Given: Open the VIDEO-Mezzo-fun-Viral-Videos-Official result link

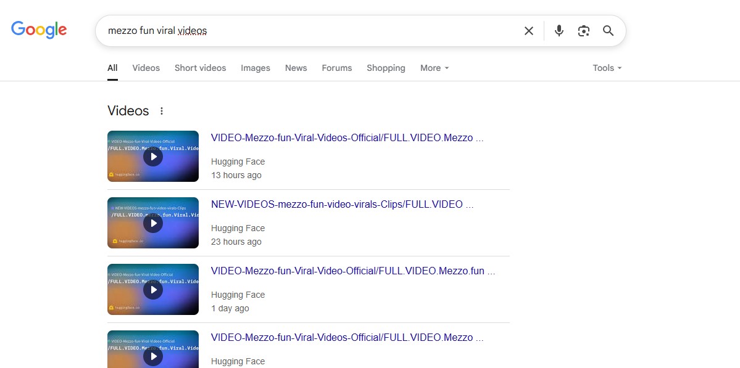Looking at the screenshot, I should (x=347, y=137).
